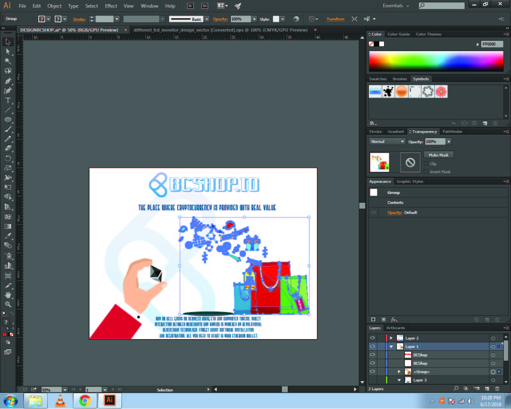Select the Direct Selection tool

point(8,51)
